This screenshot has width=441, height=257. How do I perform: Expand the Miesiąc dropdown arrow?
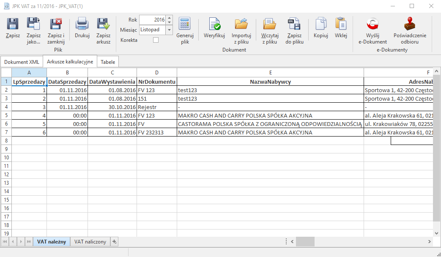tap(169, 30)
